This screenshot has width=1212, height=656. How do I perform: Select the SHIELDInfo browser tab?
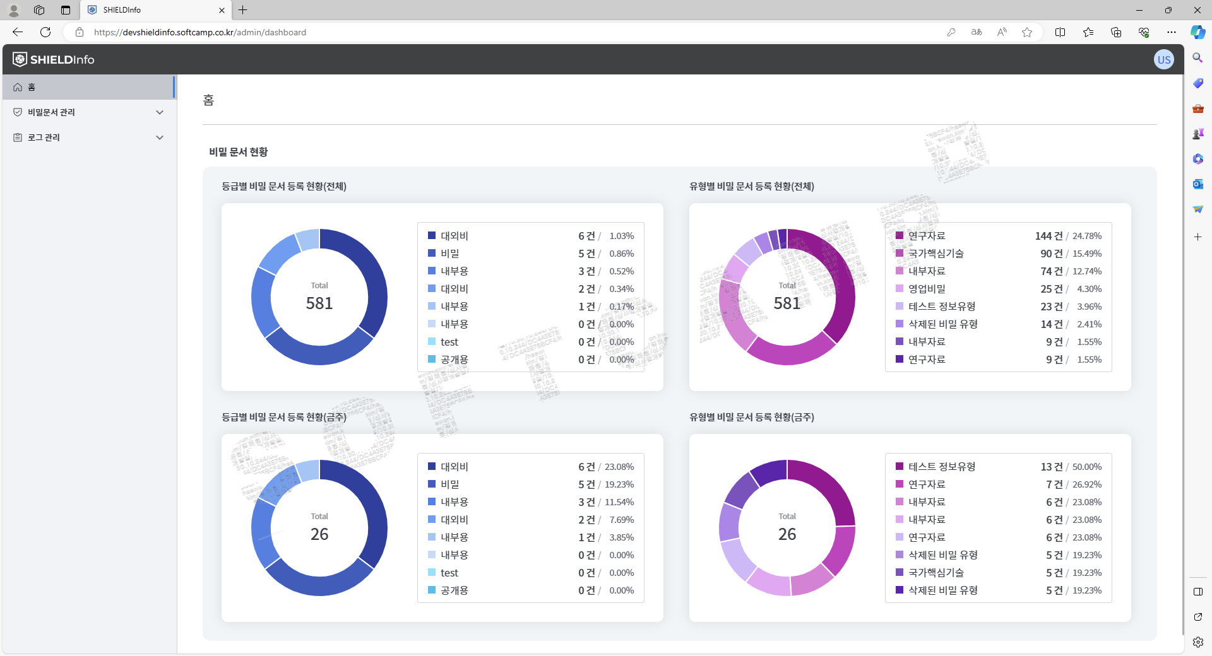156,10
